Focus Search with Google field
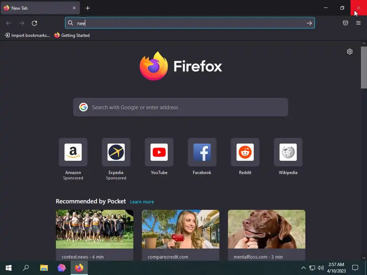 (x=181, y=107)
